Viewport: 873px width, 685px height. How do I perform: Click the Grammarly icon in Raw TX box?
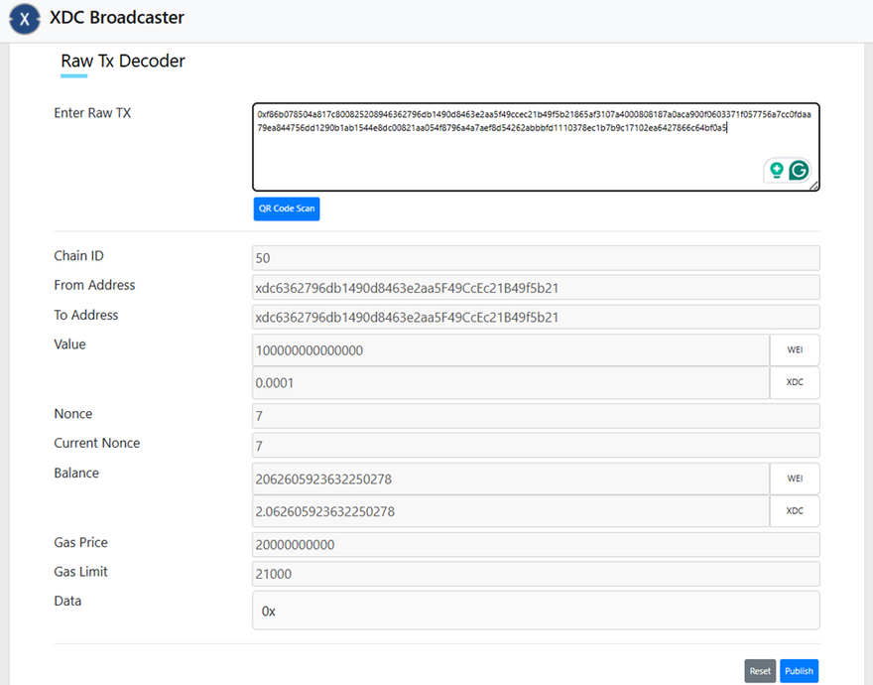pyautogui.click(x=799, y=170)
